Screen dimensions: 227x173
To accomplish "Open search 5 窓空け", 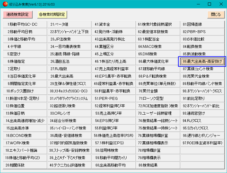I will (25, 54).
